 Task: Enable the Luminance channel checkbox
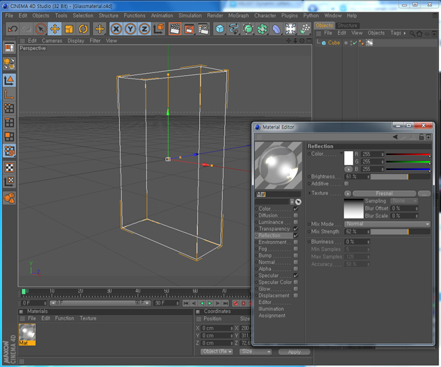tap(295, 222)
